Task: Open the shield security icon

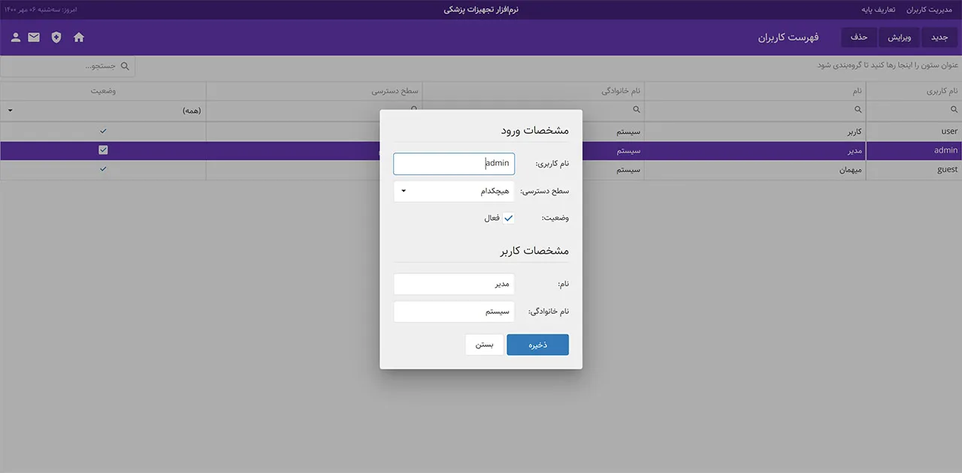Action: click(56, 37)
